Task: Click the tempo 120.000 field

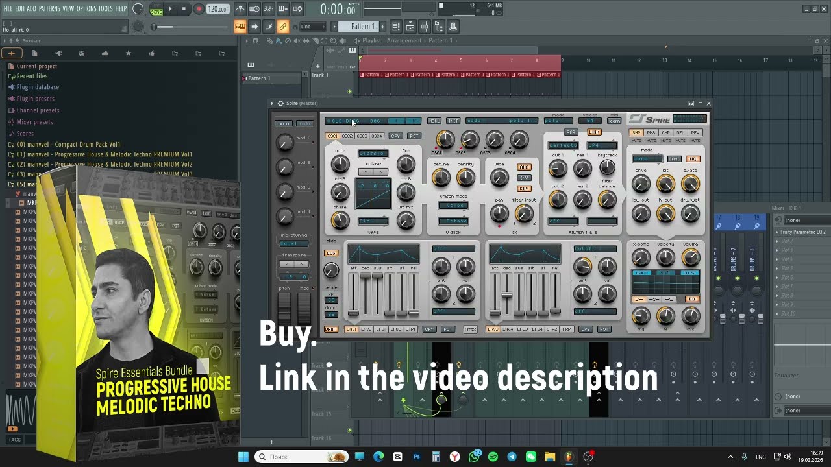Action: [x=217, y=9]
